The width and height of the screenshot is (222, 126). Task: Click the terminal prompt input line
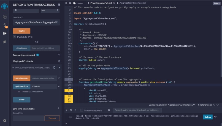point(143,123)
